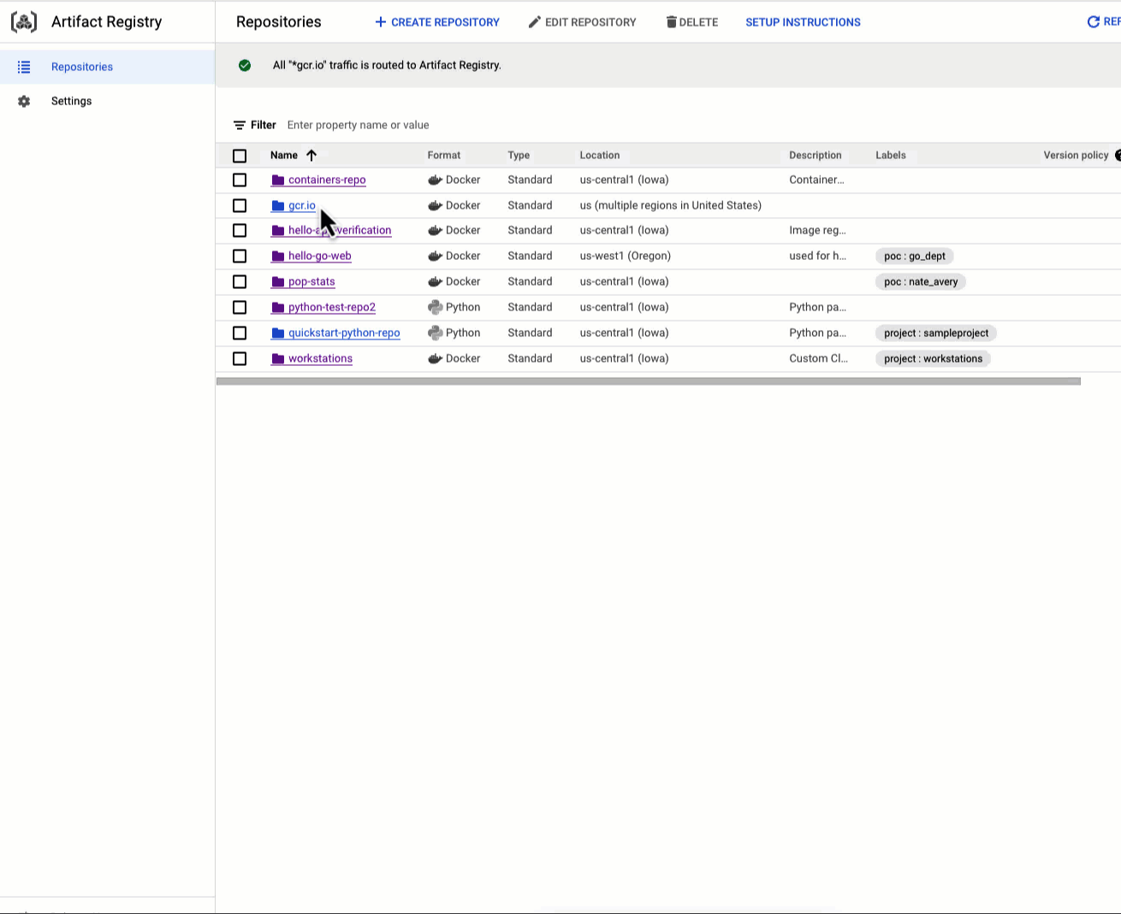Image resolution: width=1121 pixels, height=914 pixels.
Task: Click the Python icon in the python-test-repo2 row
Action: tap(435, 308)
